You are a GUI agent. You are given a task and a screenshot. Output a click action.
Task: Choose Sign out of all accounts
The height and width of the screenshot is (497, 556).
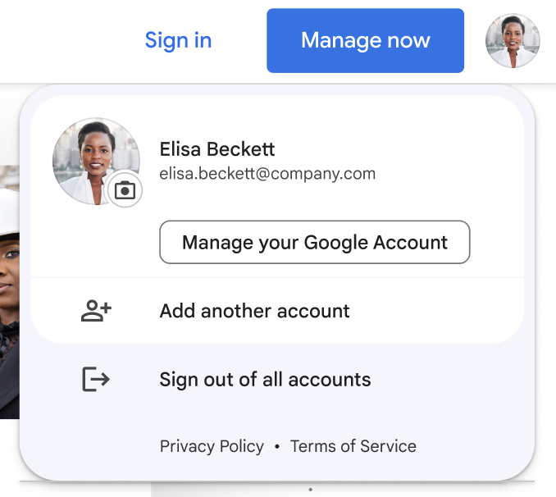point(265,380)
